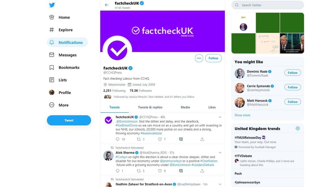333x187 pixels.
Task: Click the Show more link under suggestions
Action: coord(242,115)
